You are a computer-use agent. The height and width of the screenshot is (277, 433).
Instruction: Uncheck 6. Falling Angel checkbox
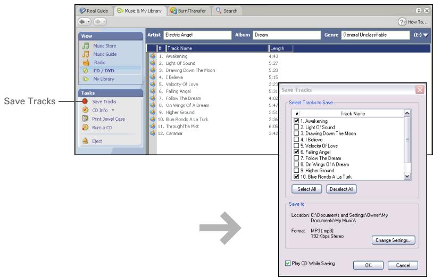pyautogui.click(x=296, y=152)
